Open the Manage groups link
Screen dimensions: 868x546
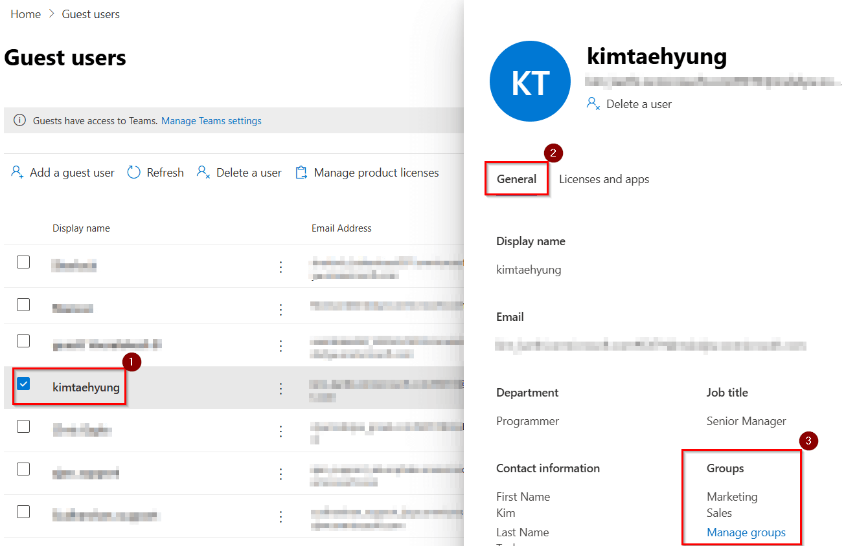(x=746, y=532)
